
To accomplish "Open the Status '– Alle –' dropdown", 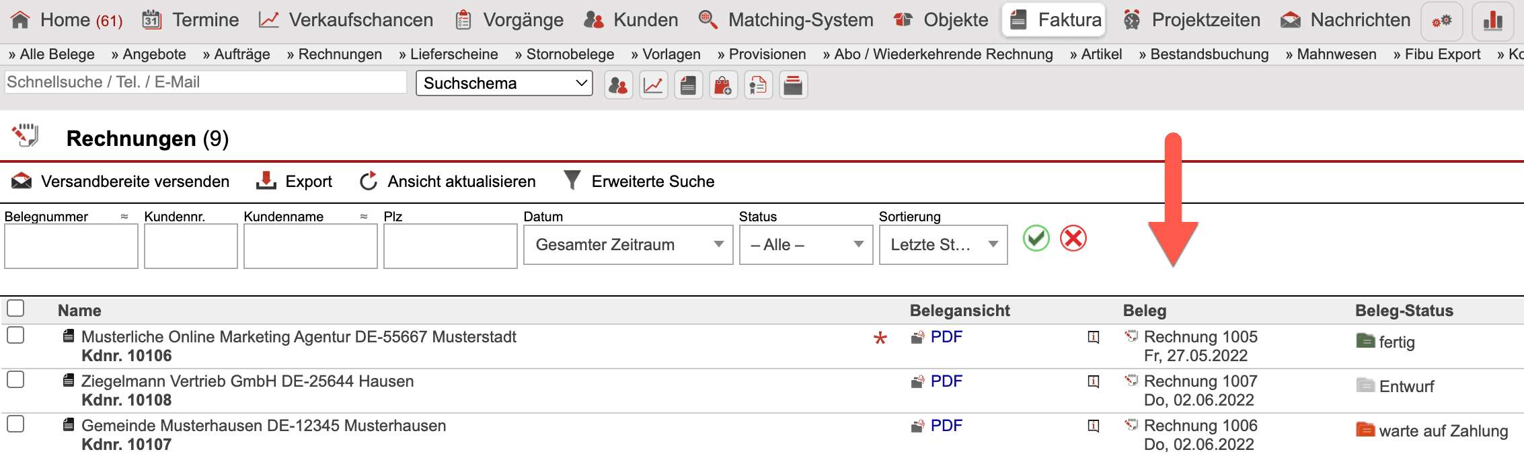I will [x=805, y=245].
